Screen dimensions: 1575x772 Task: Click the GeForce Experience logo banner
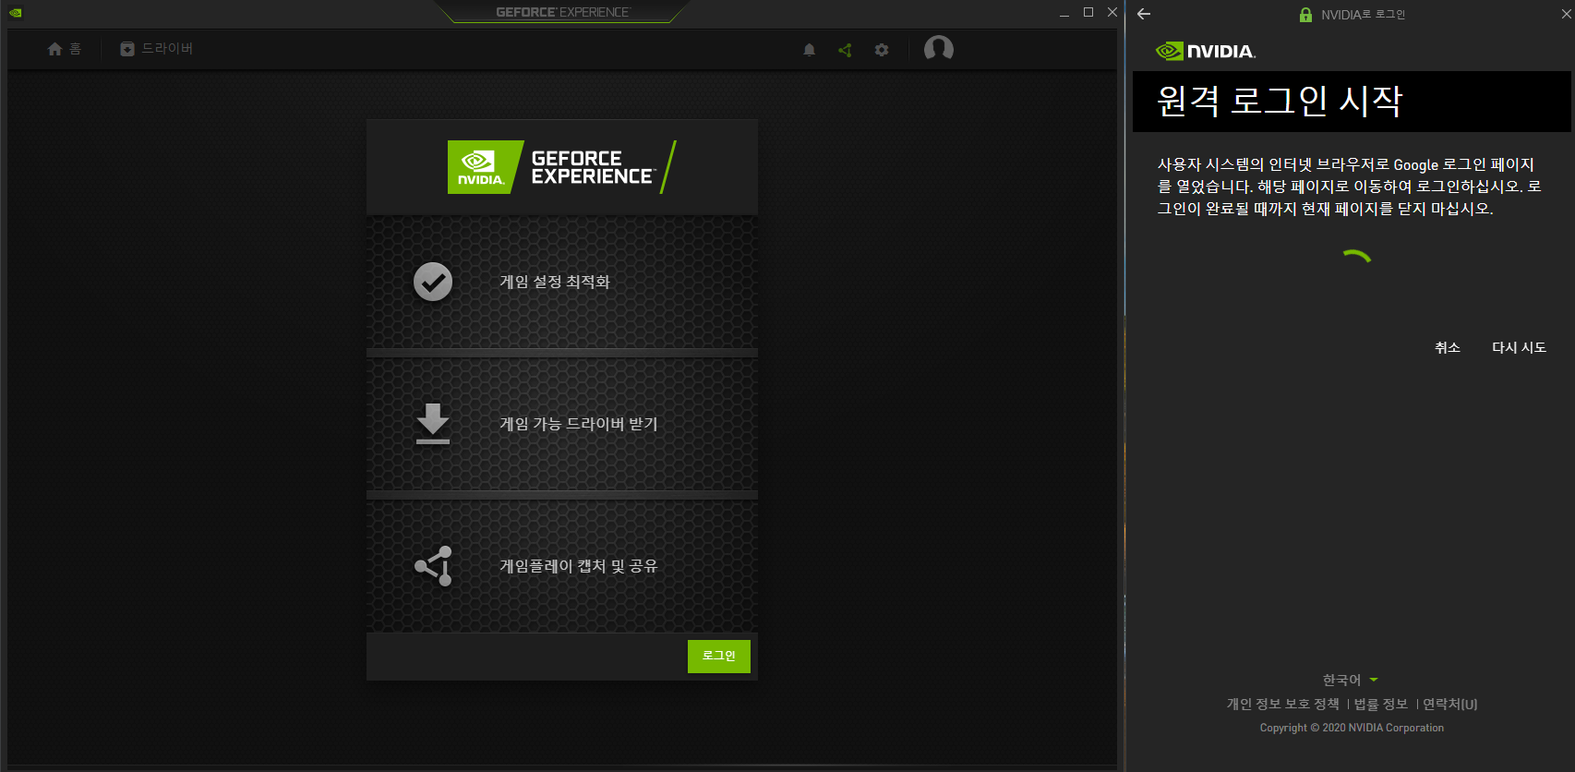pyautogui.click(x=562, y=167)
